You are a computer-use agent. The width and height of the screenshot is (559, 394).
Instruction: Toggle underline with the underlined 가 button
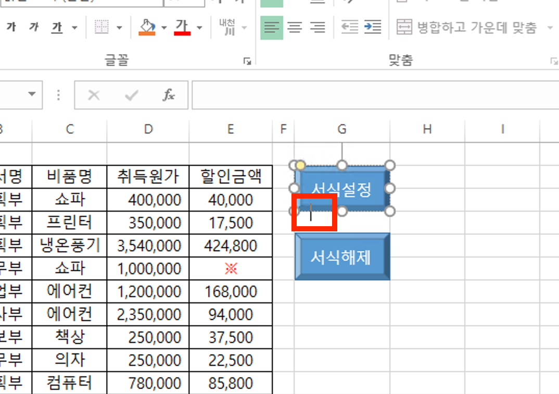pos(57,27)
